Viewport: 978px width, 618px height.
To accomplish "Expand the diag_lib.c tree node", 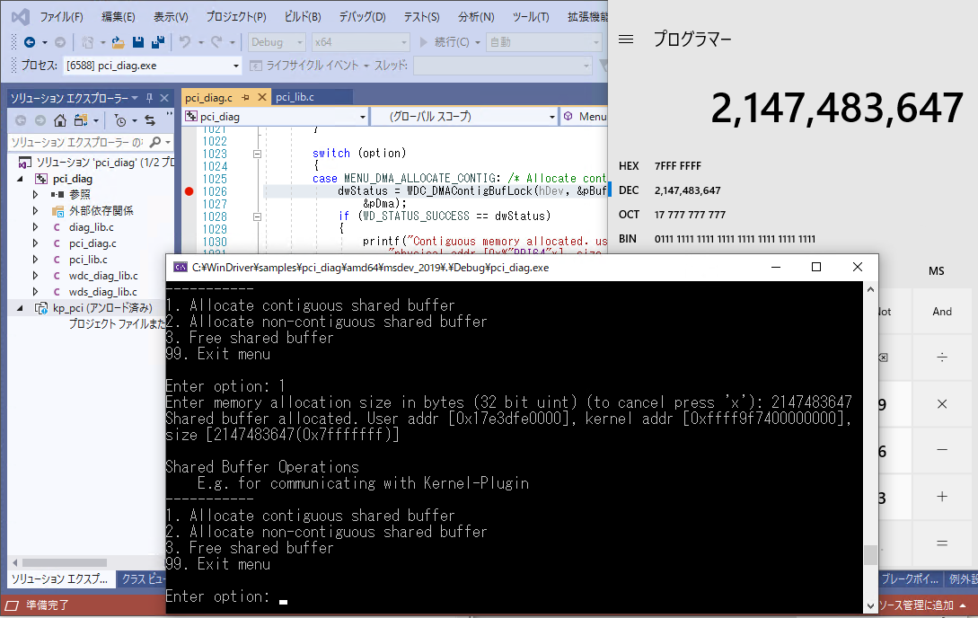I will [x=36, y=227].
